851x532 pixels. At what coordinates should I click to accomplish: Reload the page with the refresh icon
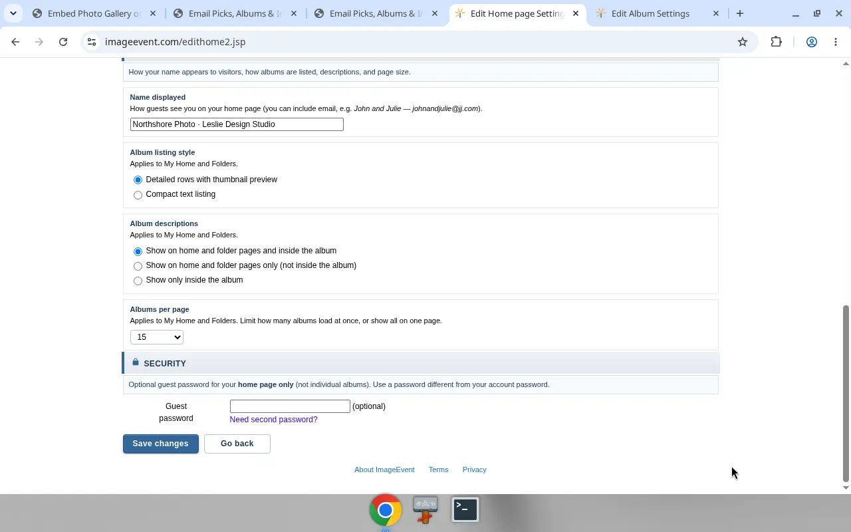[63, 42]
